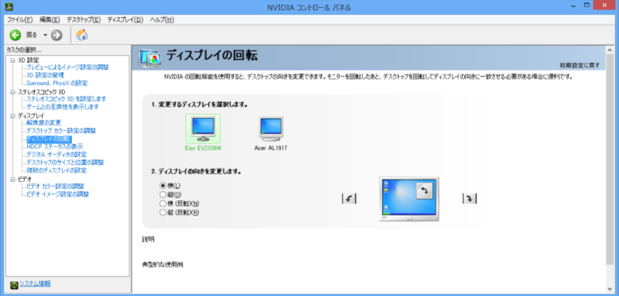Open the 解像度の変更 tree link

tap(44, 123)
